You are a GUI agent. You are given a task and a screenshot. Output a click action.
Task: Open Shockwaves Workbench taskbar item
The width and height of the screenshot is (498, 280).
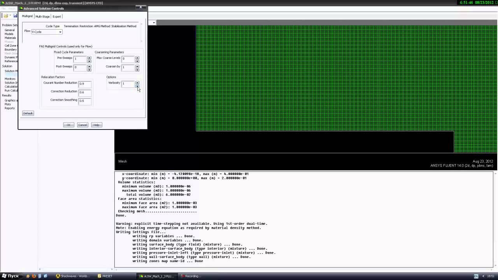[73, 276]
